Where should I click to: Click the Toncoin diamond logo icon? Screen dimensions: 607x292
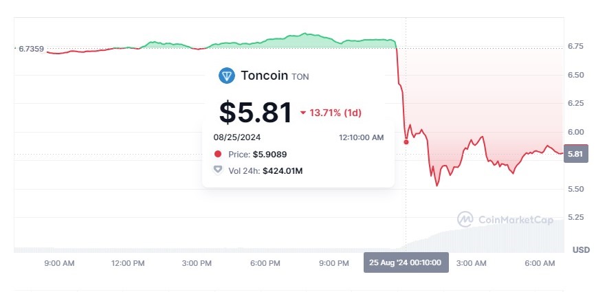227,76
